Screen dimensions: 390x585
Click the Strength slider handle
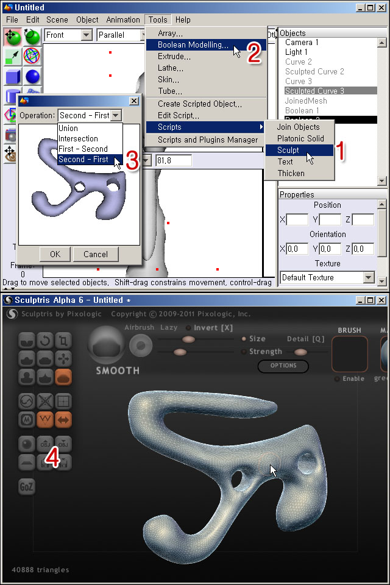click(x=180, y=352)
